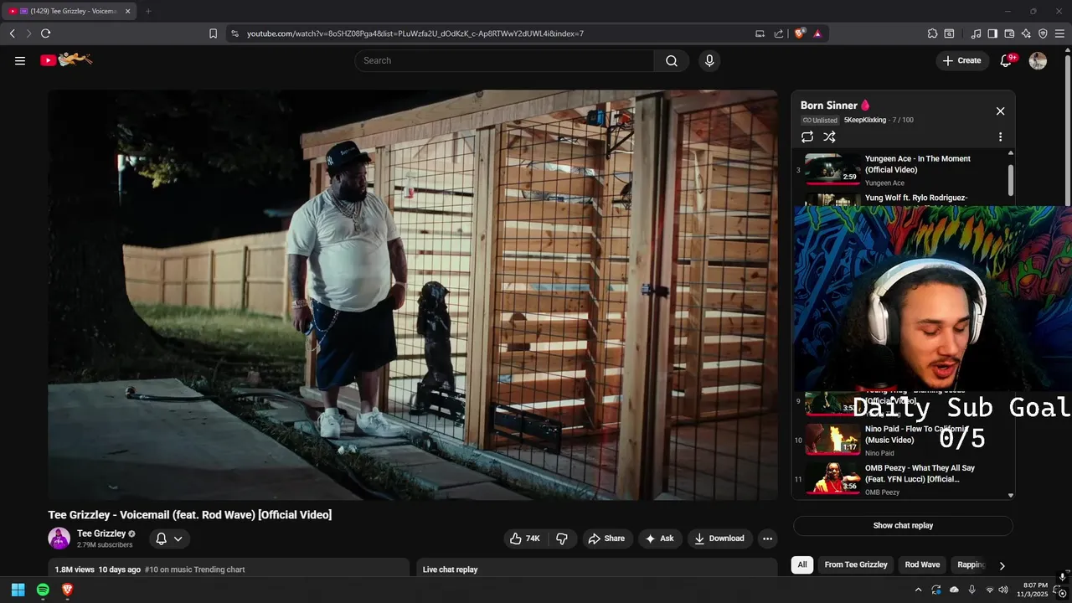Click the video player area

pos(413,295)
